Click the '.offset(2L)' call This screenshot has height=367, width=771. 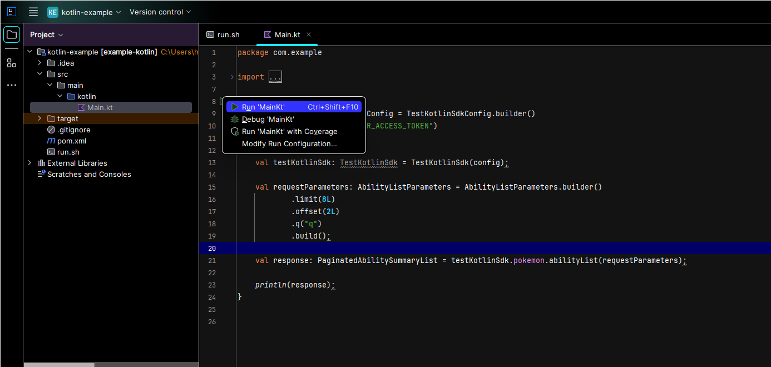click(x=315, y=211)
